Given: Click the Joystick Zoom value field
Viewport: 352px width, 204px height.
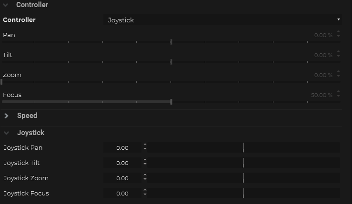Looking at the screenshot, I should [122, 178].
